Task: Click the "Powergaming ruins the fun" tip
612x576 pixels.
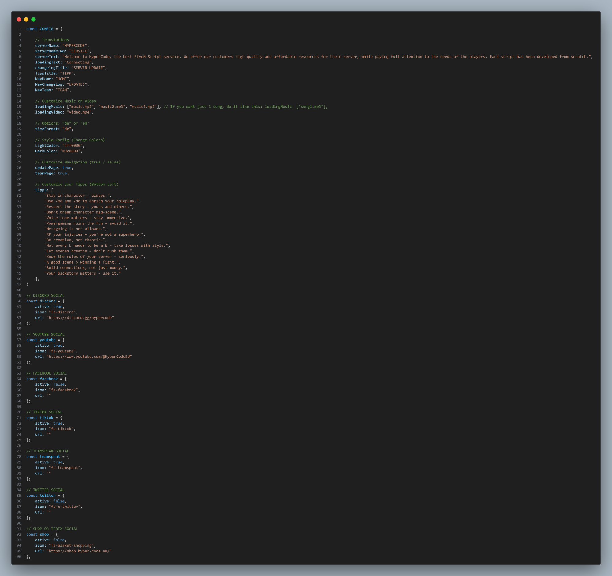Action: point(88,223)
